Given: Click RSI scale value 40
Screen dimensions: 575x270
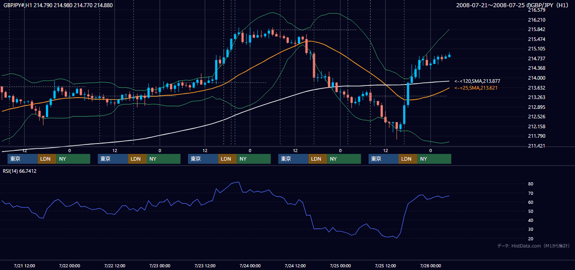Looking at the screenshot, I should (x=530, y=220).
